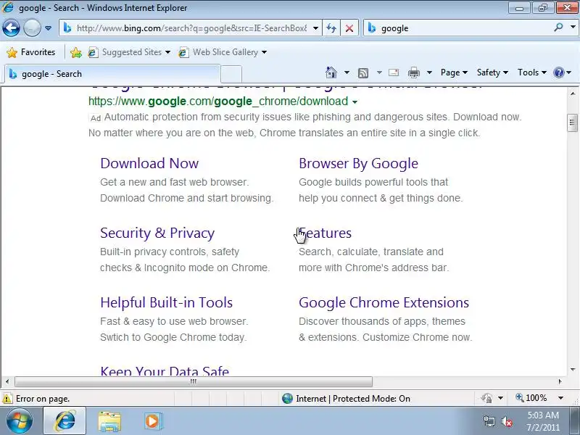Image resolution: width=580 pixels, height=435 pixels.
Task: Open the Windows Start menu orb
Action: click(19, 420)
